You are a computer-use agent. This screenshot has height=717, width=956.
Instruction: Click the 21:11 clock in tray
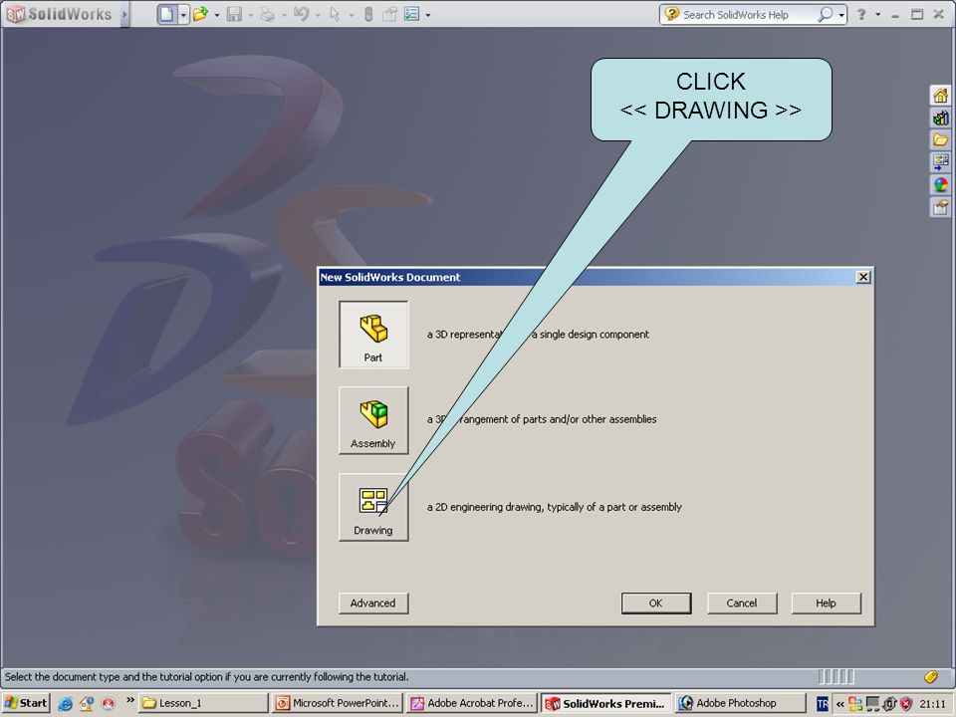click(932, 704)
